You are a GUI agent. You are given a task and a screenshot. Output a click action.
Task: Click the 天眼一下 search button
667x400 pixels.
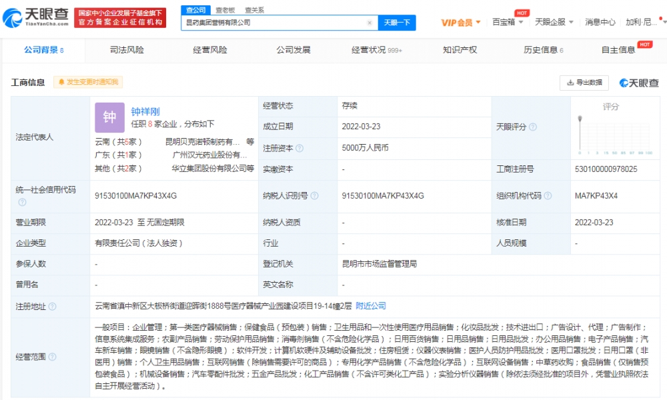click(398, 23)
